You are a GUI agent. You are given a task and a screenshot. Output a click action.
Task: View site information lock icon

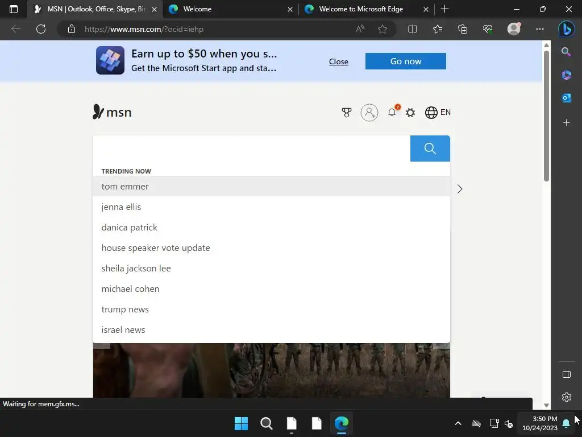(x=72, y=29)
